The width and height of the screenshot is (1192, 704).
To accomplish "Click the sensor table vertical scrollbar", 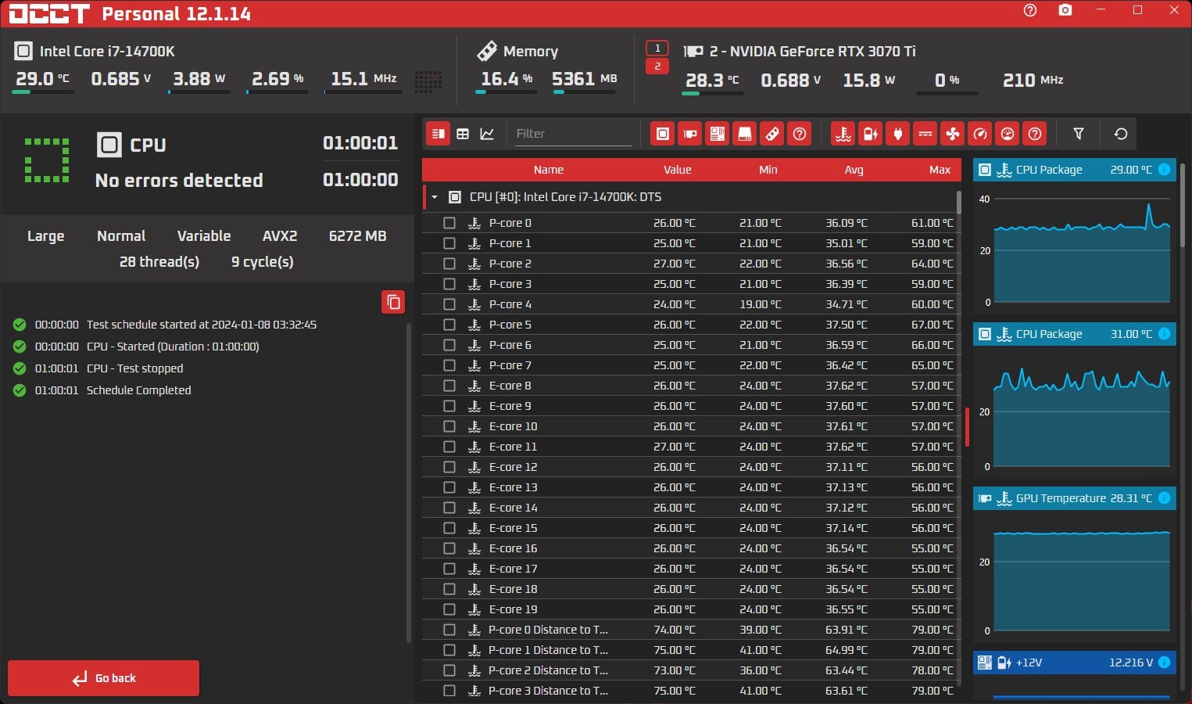I will click(x=959, y=203).
